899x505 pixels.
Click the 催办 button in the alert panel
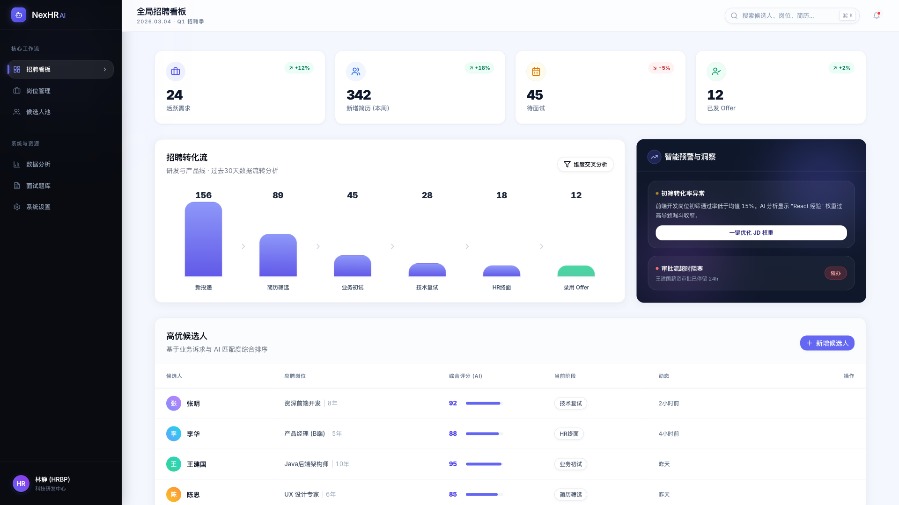point(836,273)
